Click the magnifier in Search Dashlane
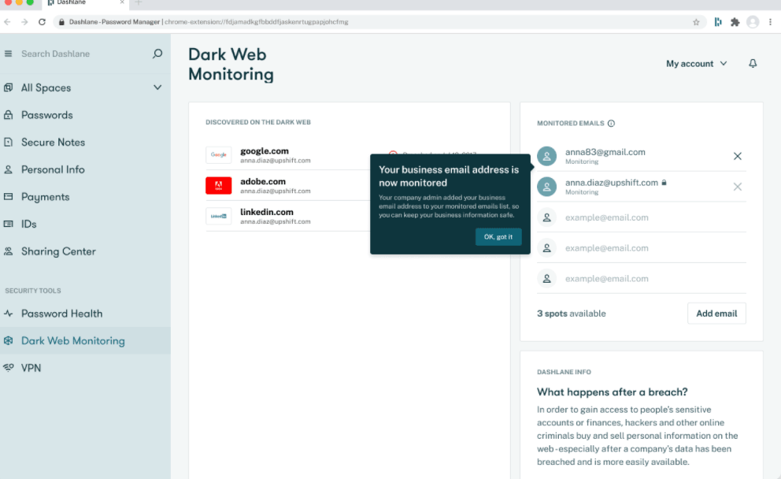 [x=157, y=54]
